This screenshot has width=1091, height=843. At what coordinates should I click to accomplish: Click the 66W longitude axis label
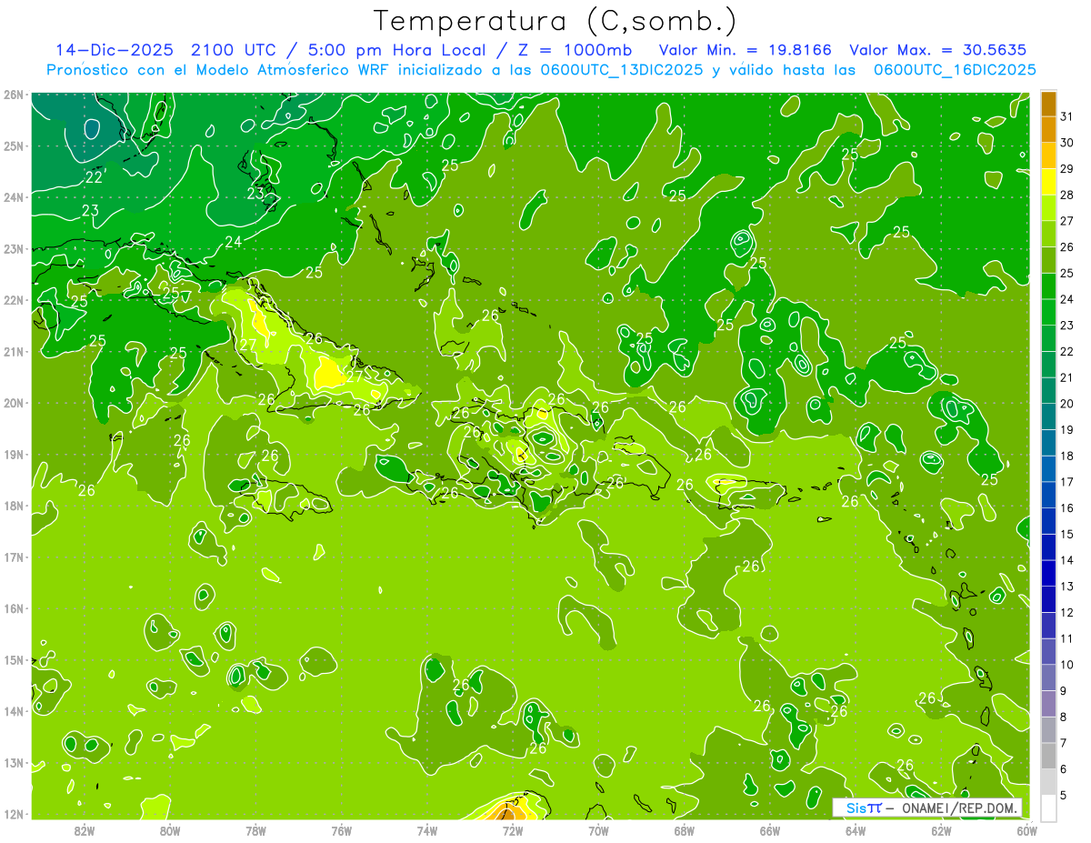point(770,830)
